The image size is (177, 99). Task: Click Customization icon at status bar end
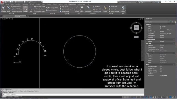pyautogui.click(x=175, y=97)
